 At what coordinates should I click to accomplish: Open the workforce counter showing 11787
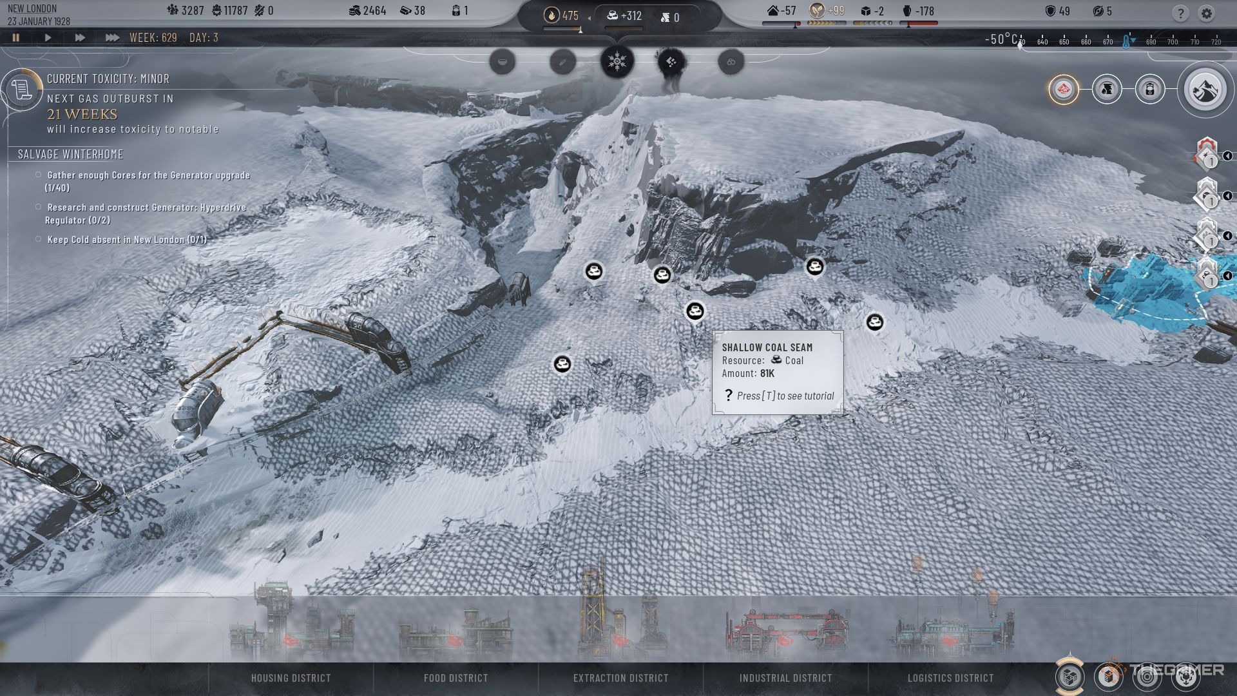coord(230,11)
